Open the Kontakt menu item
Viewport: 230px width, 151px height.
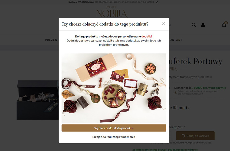pyautogui.click(x=176, y=40)
